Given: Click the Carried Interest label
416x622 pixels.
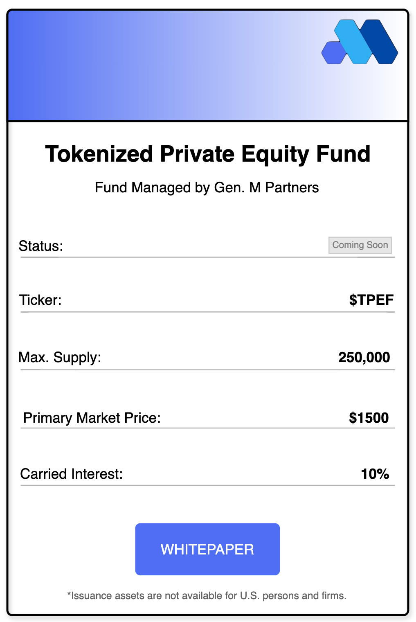Looking at the screenshot, I should tap(72, 474).
